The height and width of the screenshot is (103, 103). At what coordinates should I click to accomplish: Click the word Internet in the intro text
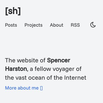click(75, 78)
